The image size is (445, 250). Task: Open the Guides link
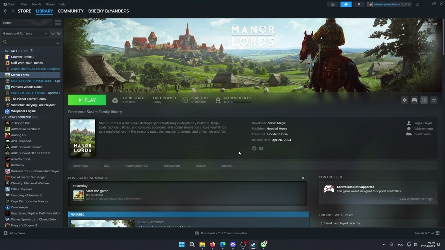pyautogui.click(x=201, y=166)
